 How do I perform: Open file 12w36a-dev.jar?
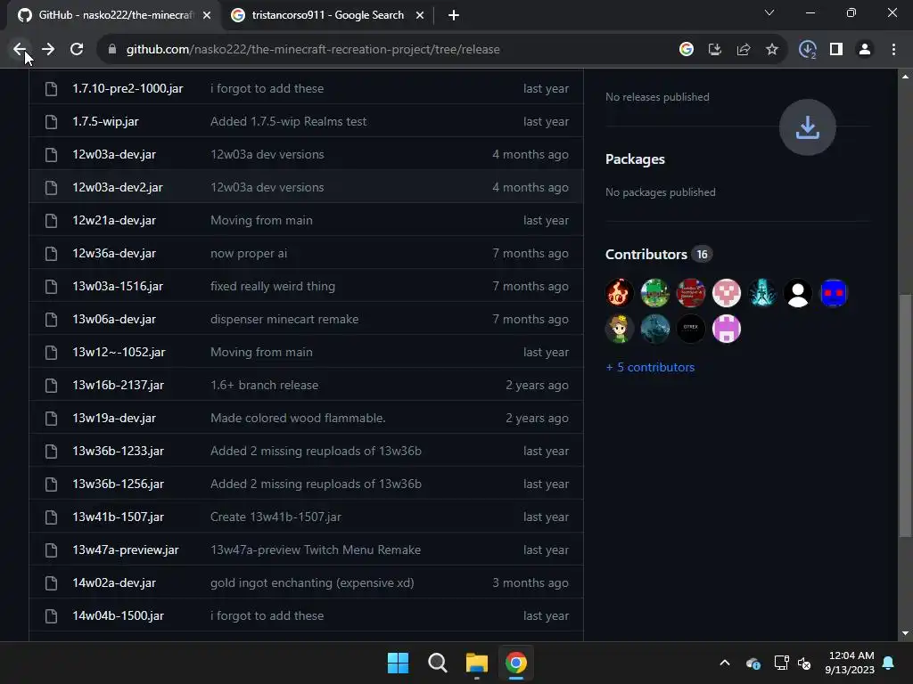[114, 254]
